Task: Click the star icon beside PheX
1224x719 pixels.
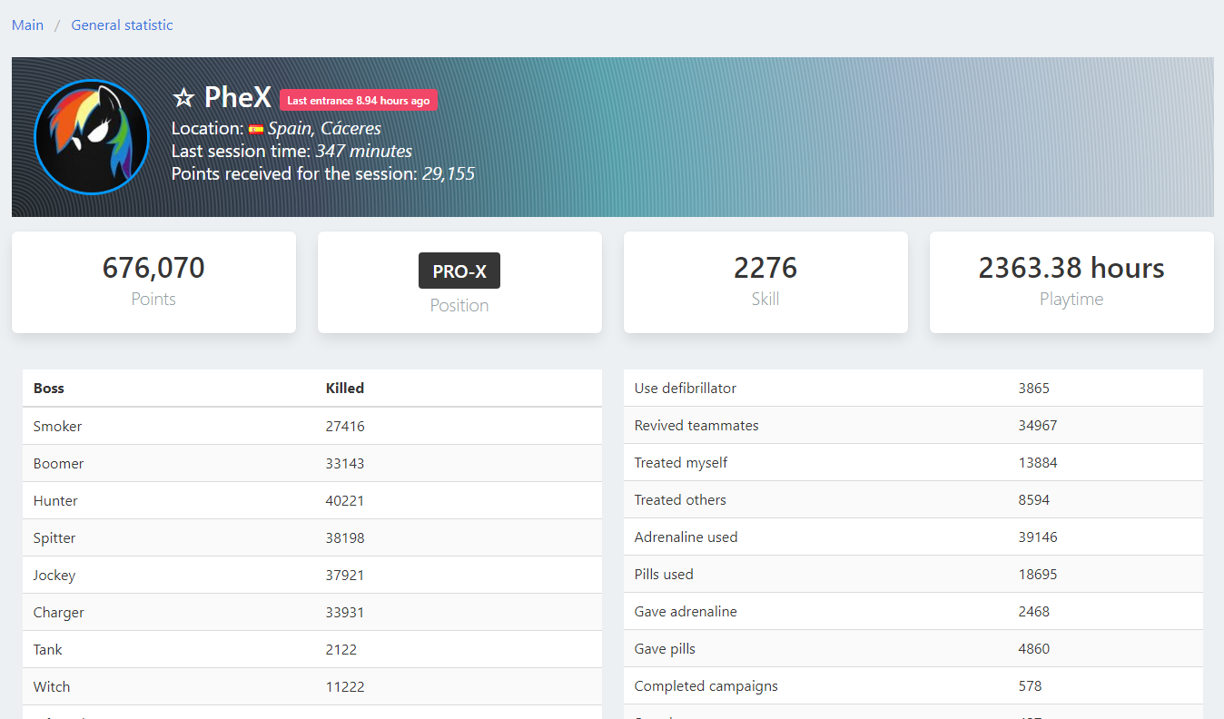Action: pyautogui.click(x=183, y=98)
